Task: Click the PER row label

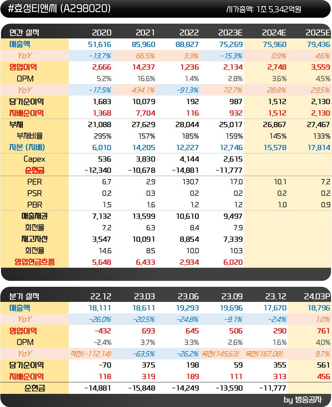Action: [x=35, y=182]
